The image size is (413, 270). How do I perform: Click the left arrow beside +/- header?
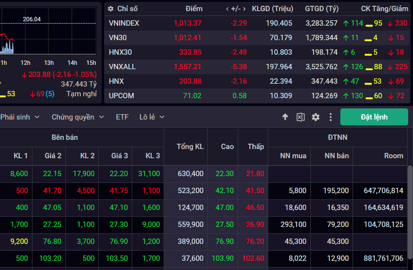[227, 9]
